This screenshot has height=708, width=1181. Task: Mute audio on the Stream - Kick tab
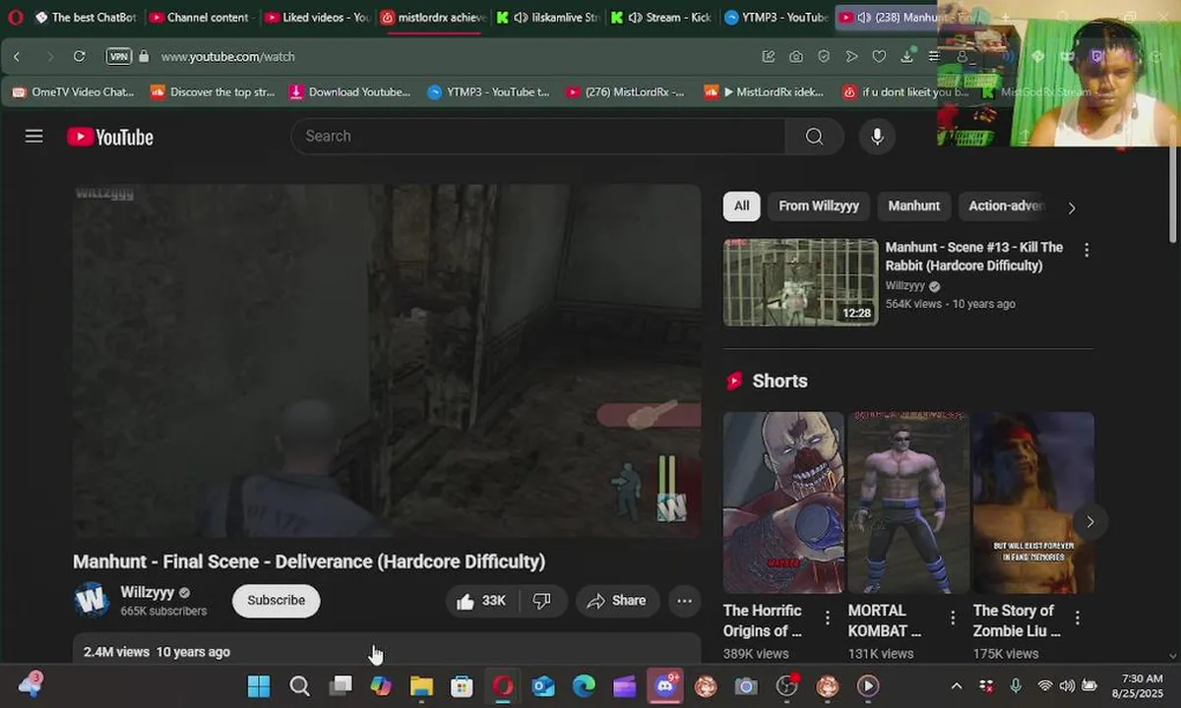coord(635,18)
